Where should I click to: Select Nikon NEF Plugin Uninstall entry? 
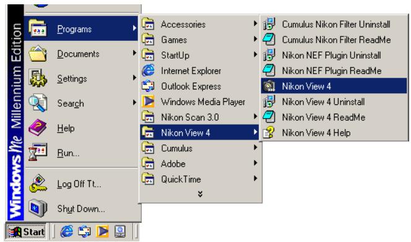[334, 55]
